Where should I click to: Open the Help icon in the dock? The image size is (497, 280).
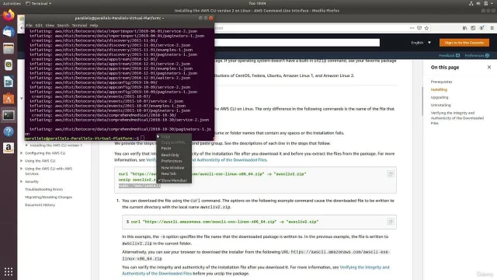point(9,131)
